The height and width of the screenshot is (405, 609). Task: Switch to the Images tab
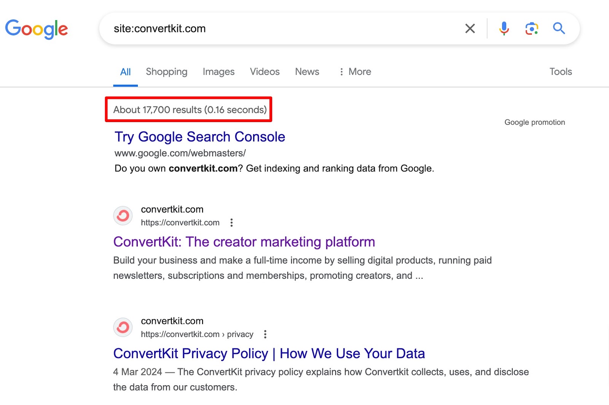[x=218, y=72]
